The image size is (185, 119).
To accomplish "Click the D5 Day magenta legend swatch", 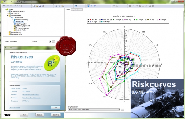I will pyautogui.click(x=125, y=20).
